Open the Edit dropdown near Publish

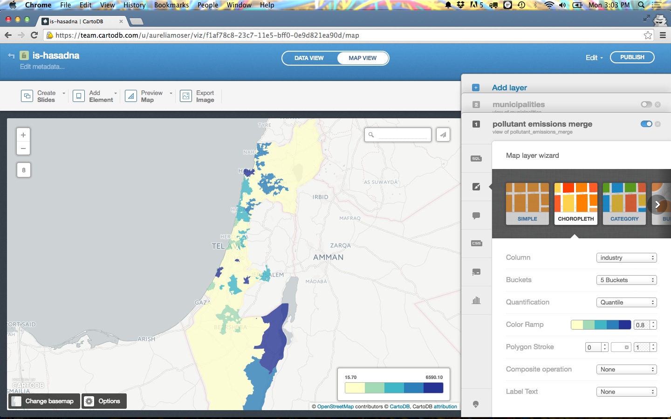click(x=594, y=58)
